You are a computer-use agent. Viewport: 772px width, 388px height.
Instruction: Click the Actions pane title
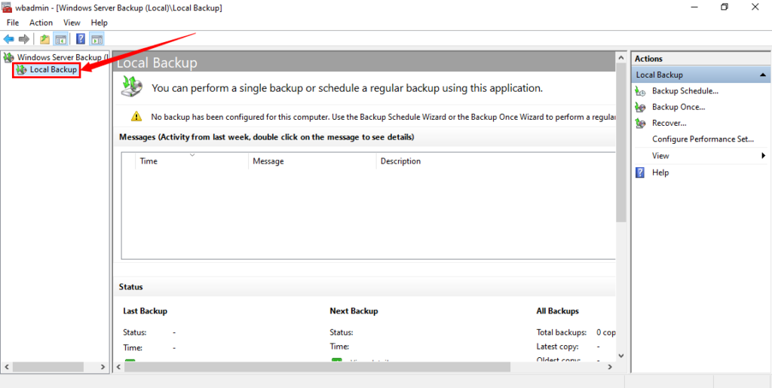click(x=648, y=59)
